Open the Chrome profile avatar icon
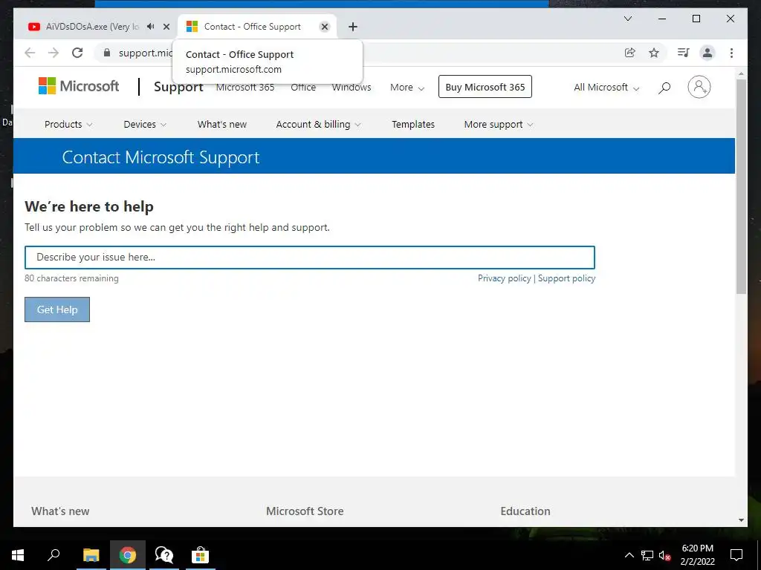Viewport: 761px width, 570px height. 707,53
